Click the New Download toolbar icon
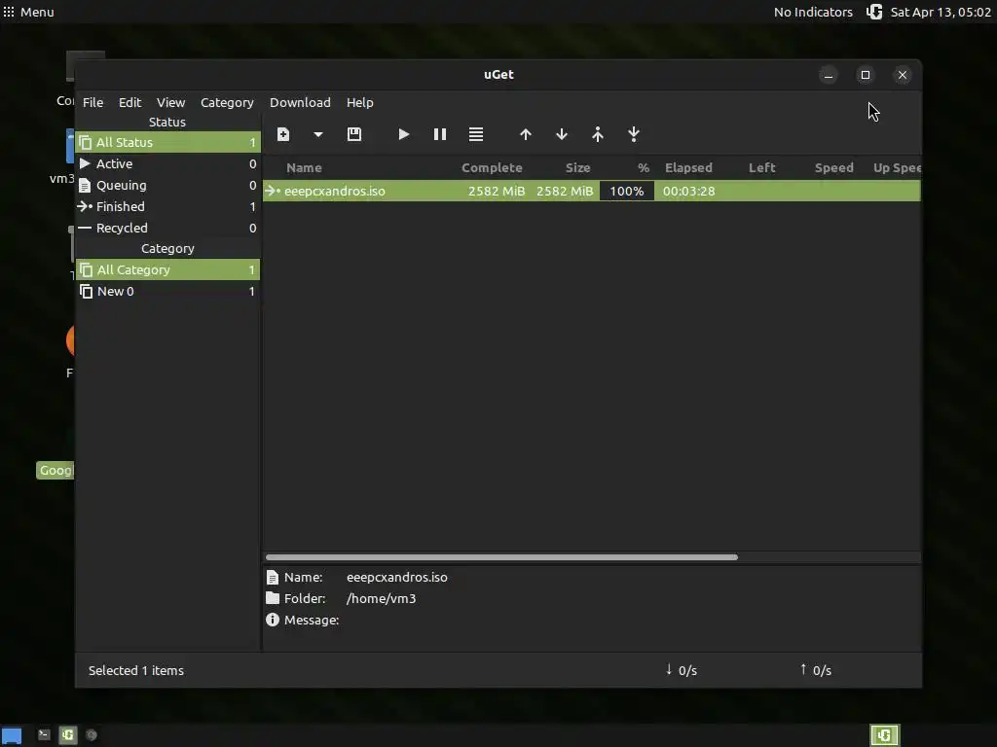Image resolution: width=997 pixels, height=747 pixels. (283, 134)
